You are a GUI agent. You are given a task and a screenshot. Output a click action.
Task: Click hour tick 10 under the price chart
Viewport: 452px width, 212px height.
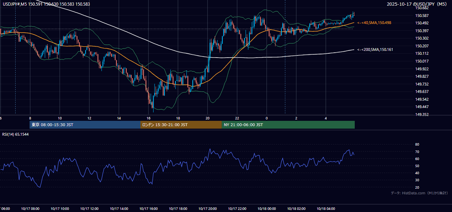pyautogui.click(x=60, y=118)
